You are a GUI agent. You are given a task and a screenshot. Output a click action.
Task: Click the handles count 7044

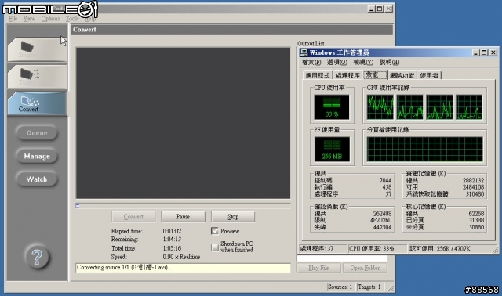tap(385, 180)
